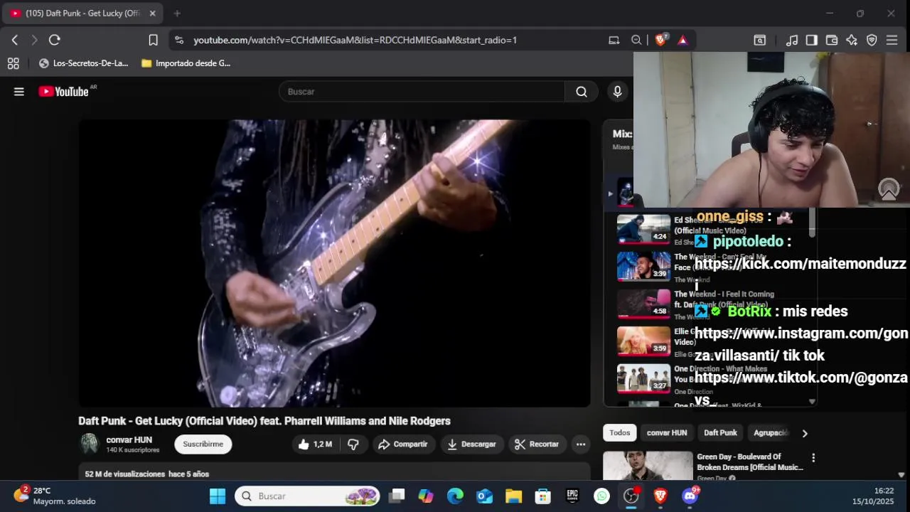
Task: Open the weather widget 28°C
Action: point(55,496)
